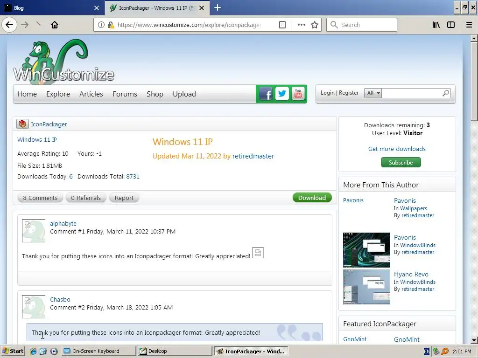The width and height of the screenshot is (478, 358).
Task: Open WinCustomize Twitter icon
Action: (282, 94)
